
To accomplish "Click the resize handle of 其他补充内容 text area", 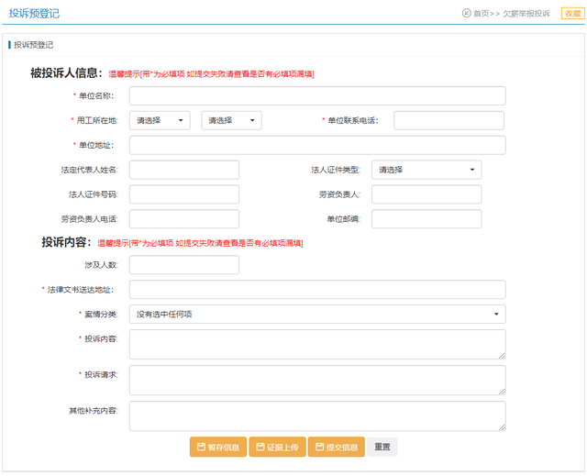I will pos(502,427).
